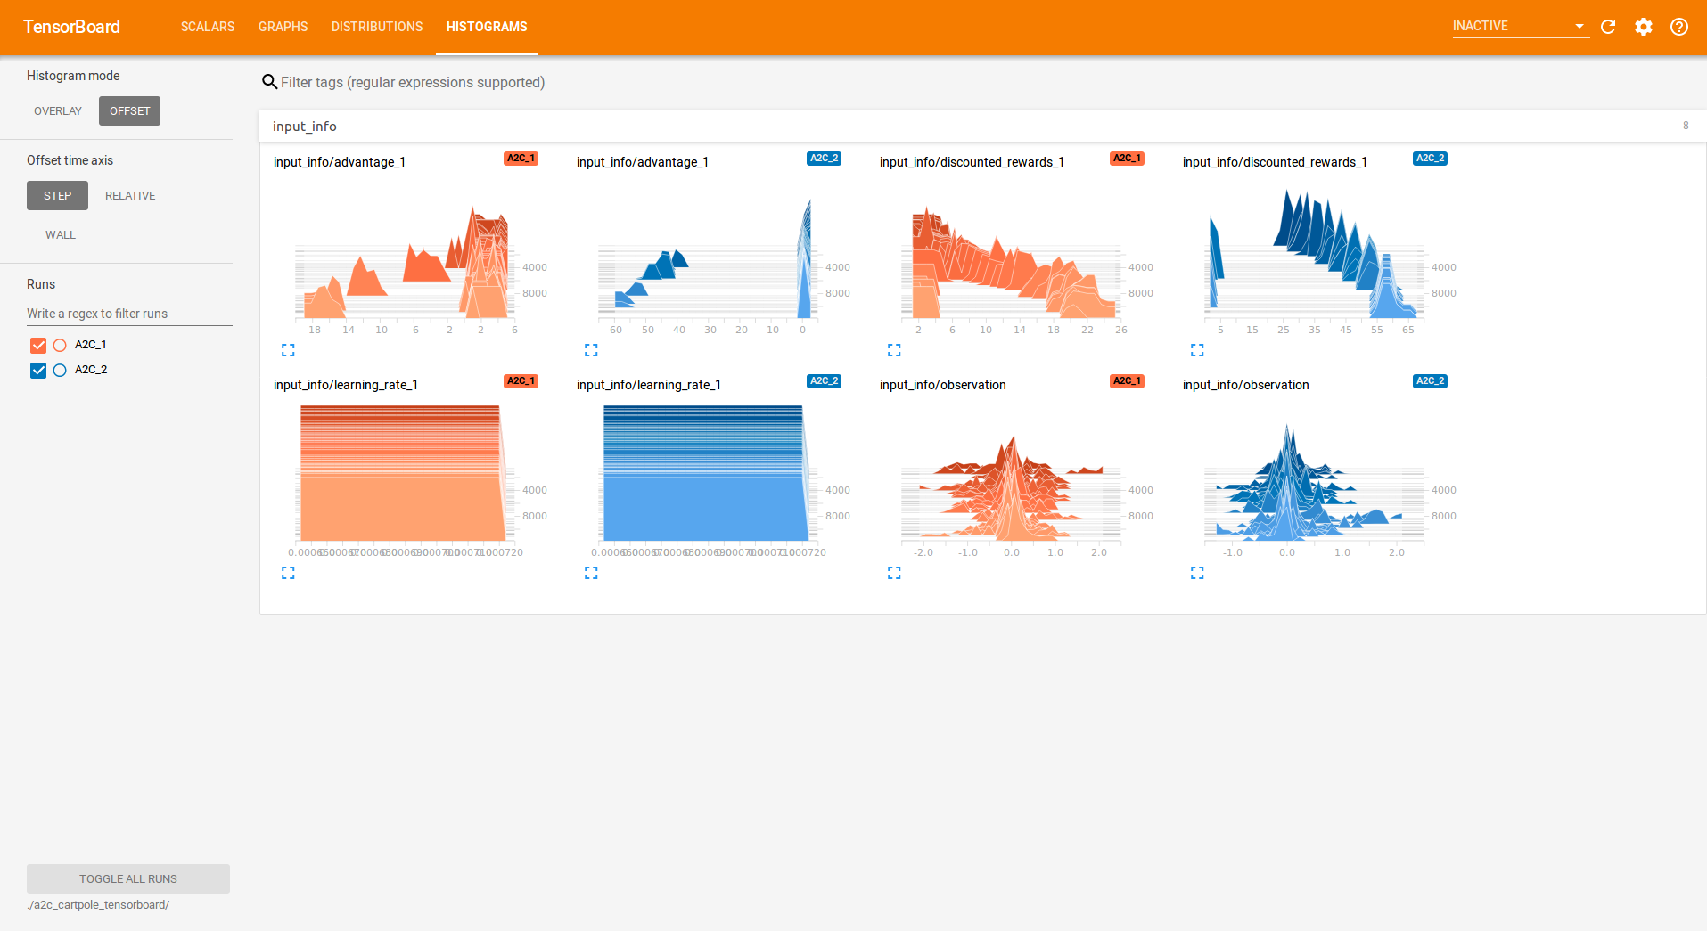
Task: Click the help question mark icon
Action: coord(1679,27)
